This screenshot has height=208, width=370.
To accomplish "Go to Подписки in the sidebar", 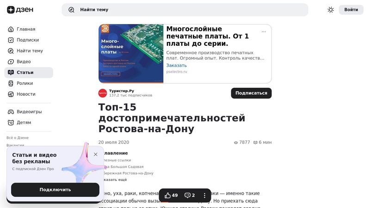I will tap(29, 40).
